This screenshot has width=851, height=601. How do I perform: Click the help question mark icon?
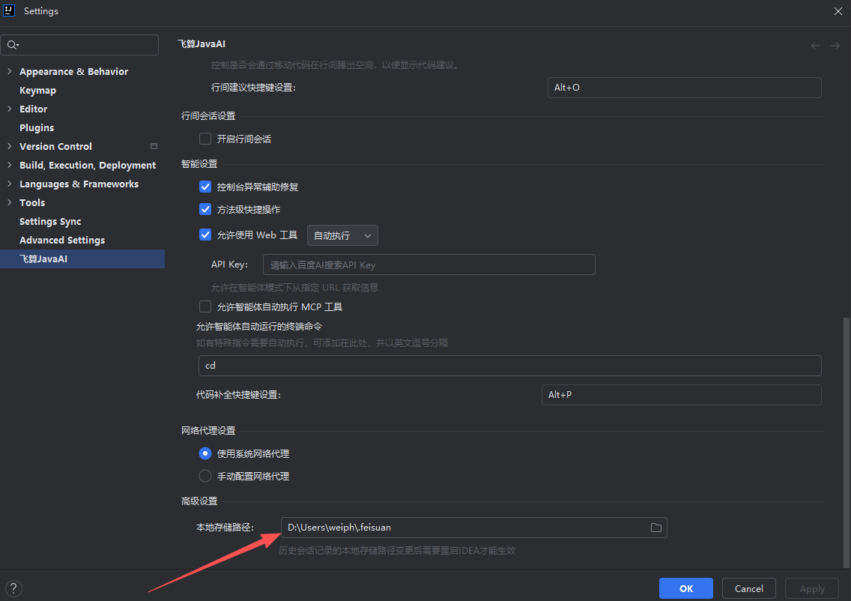point(13,588)
